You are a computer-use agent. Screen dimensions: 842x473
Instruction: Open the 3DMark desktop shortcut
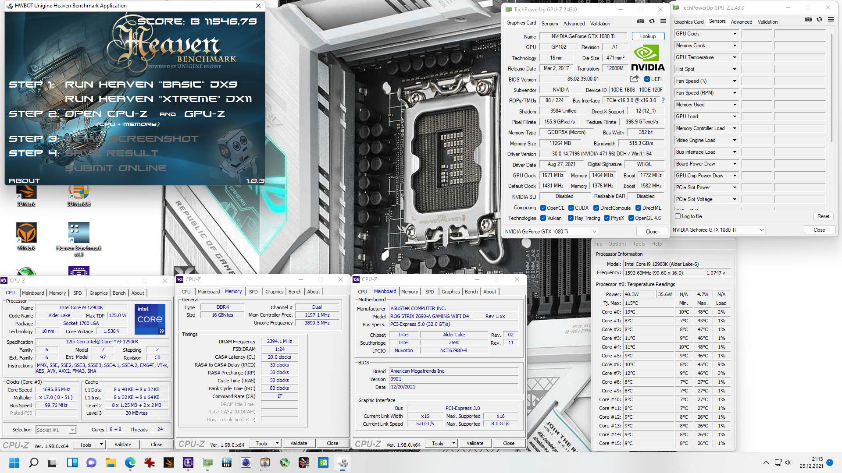pos(26,195)
